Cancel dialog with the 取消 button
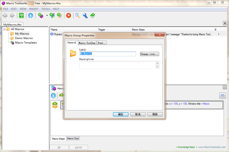 138,114
